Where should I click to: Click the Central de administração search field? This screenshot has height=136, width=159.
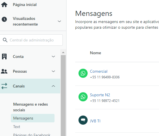pos(31,40)
